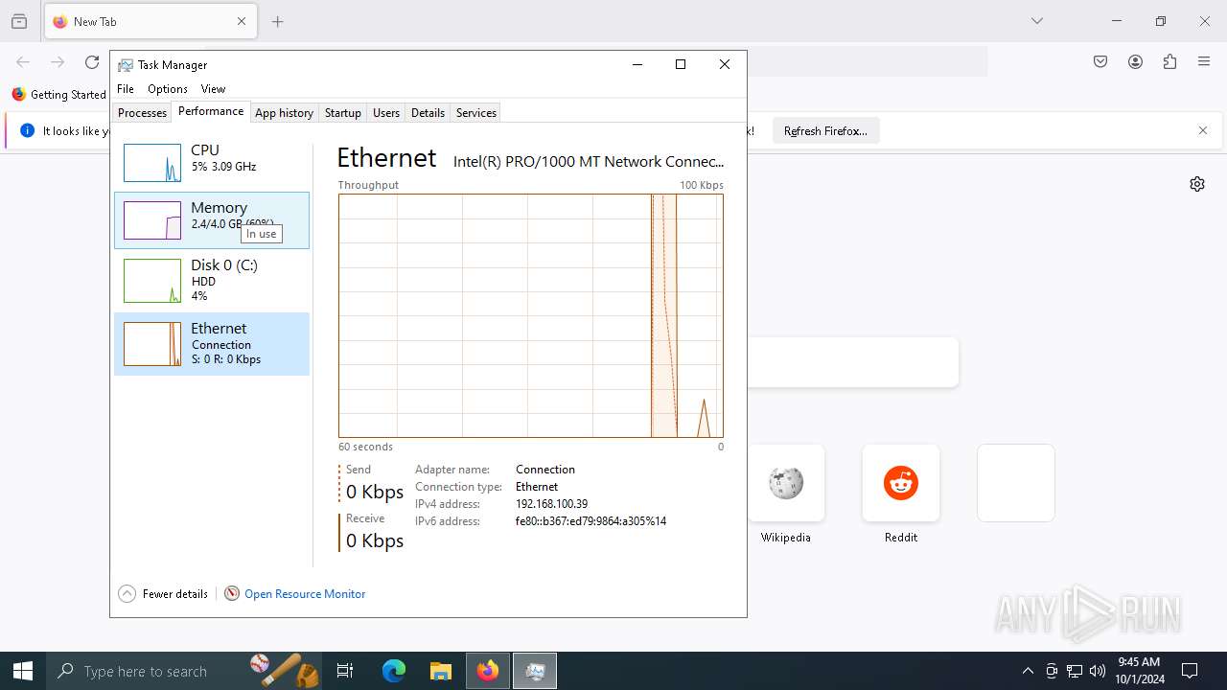This screenshot has height=690, width=1227.
Task: Open Firefox recent browsing view icon
Action: (19, 21)
